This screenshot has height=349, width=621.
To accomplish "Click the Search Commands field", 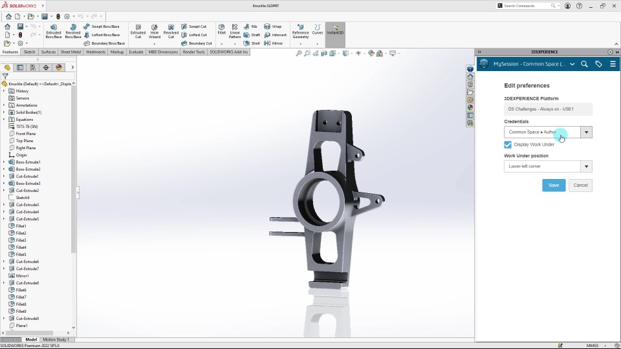I will click(527, 6).
